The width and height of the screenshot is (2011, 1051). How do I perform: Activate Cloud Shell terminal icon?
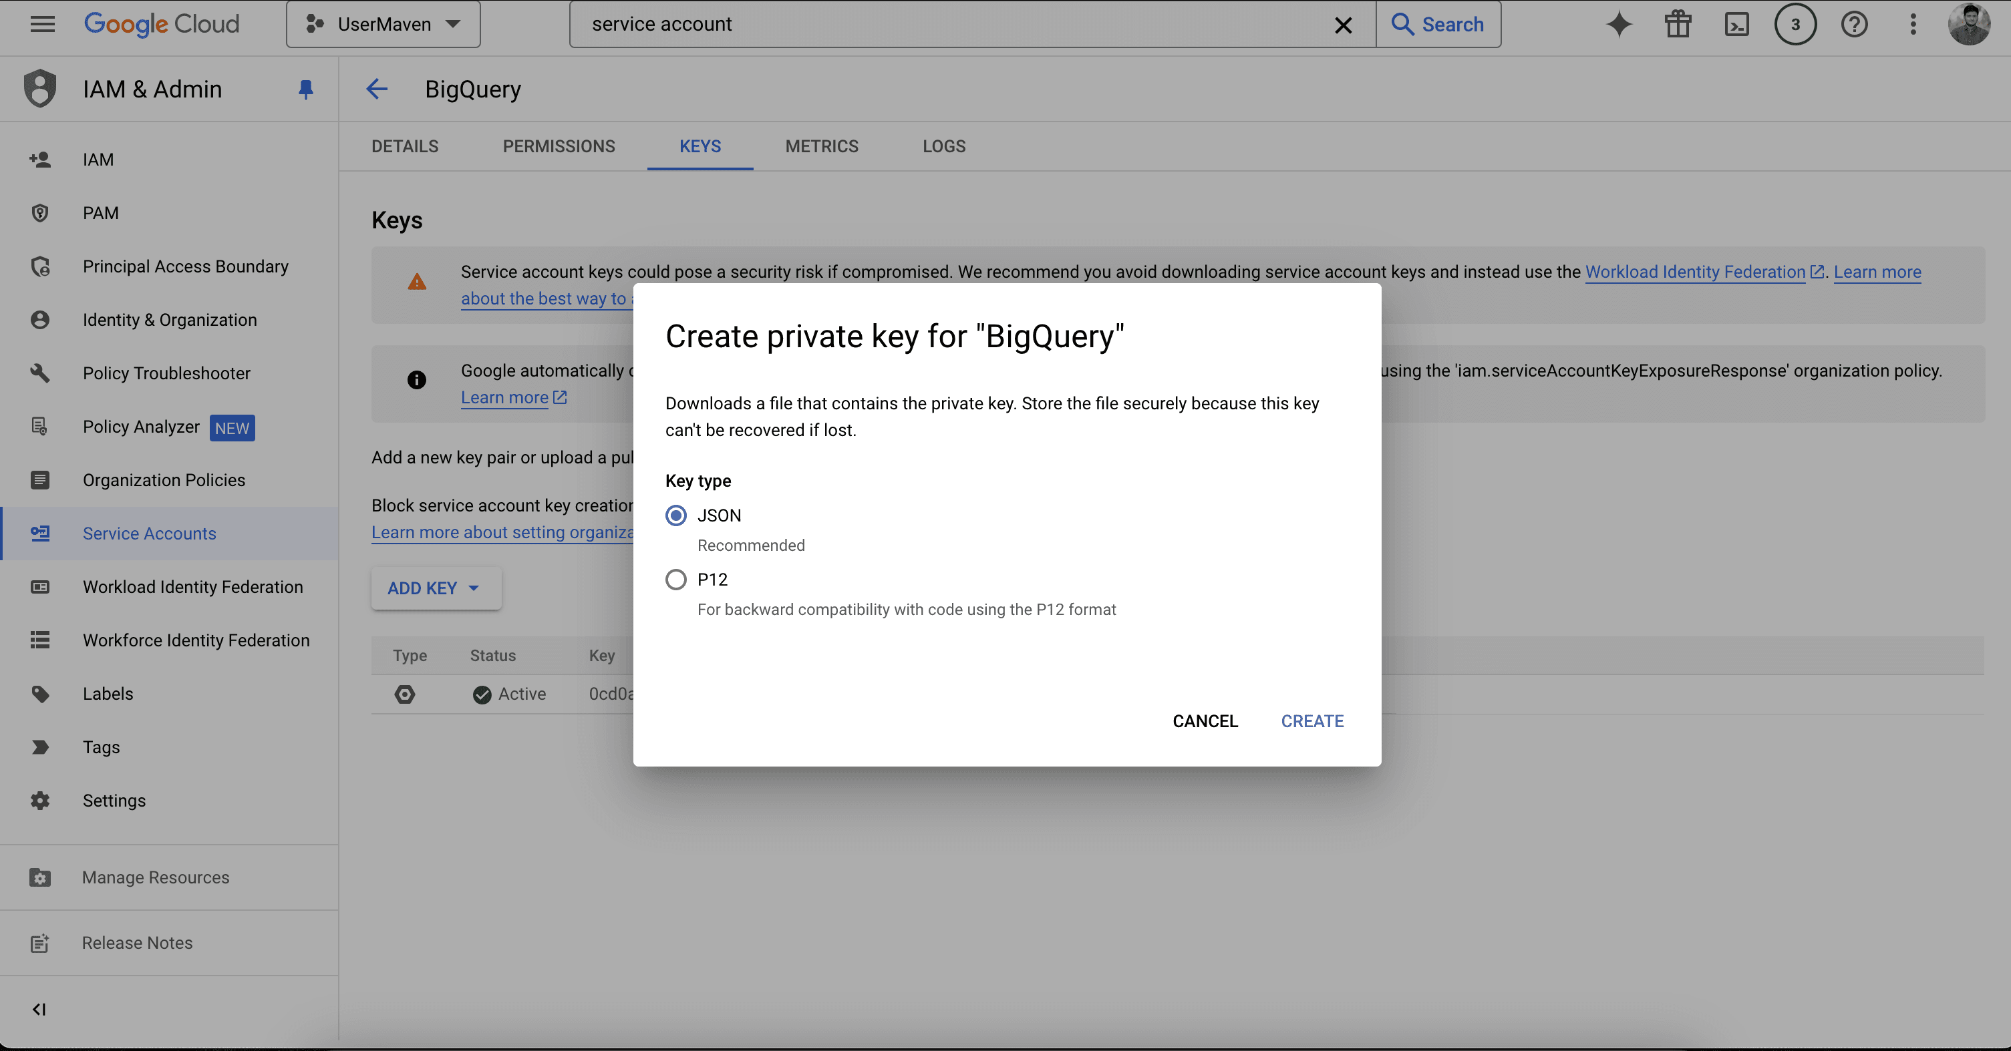1736,24
